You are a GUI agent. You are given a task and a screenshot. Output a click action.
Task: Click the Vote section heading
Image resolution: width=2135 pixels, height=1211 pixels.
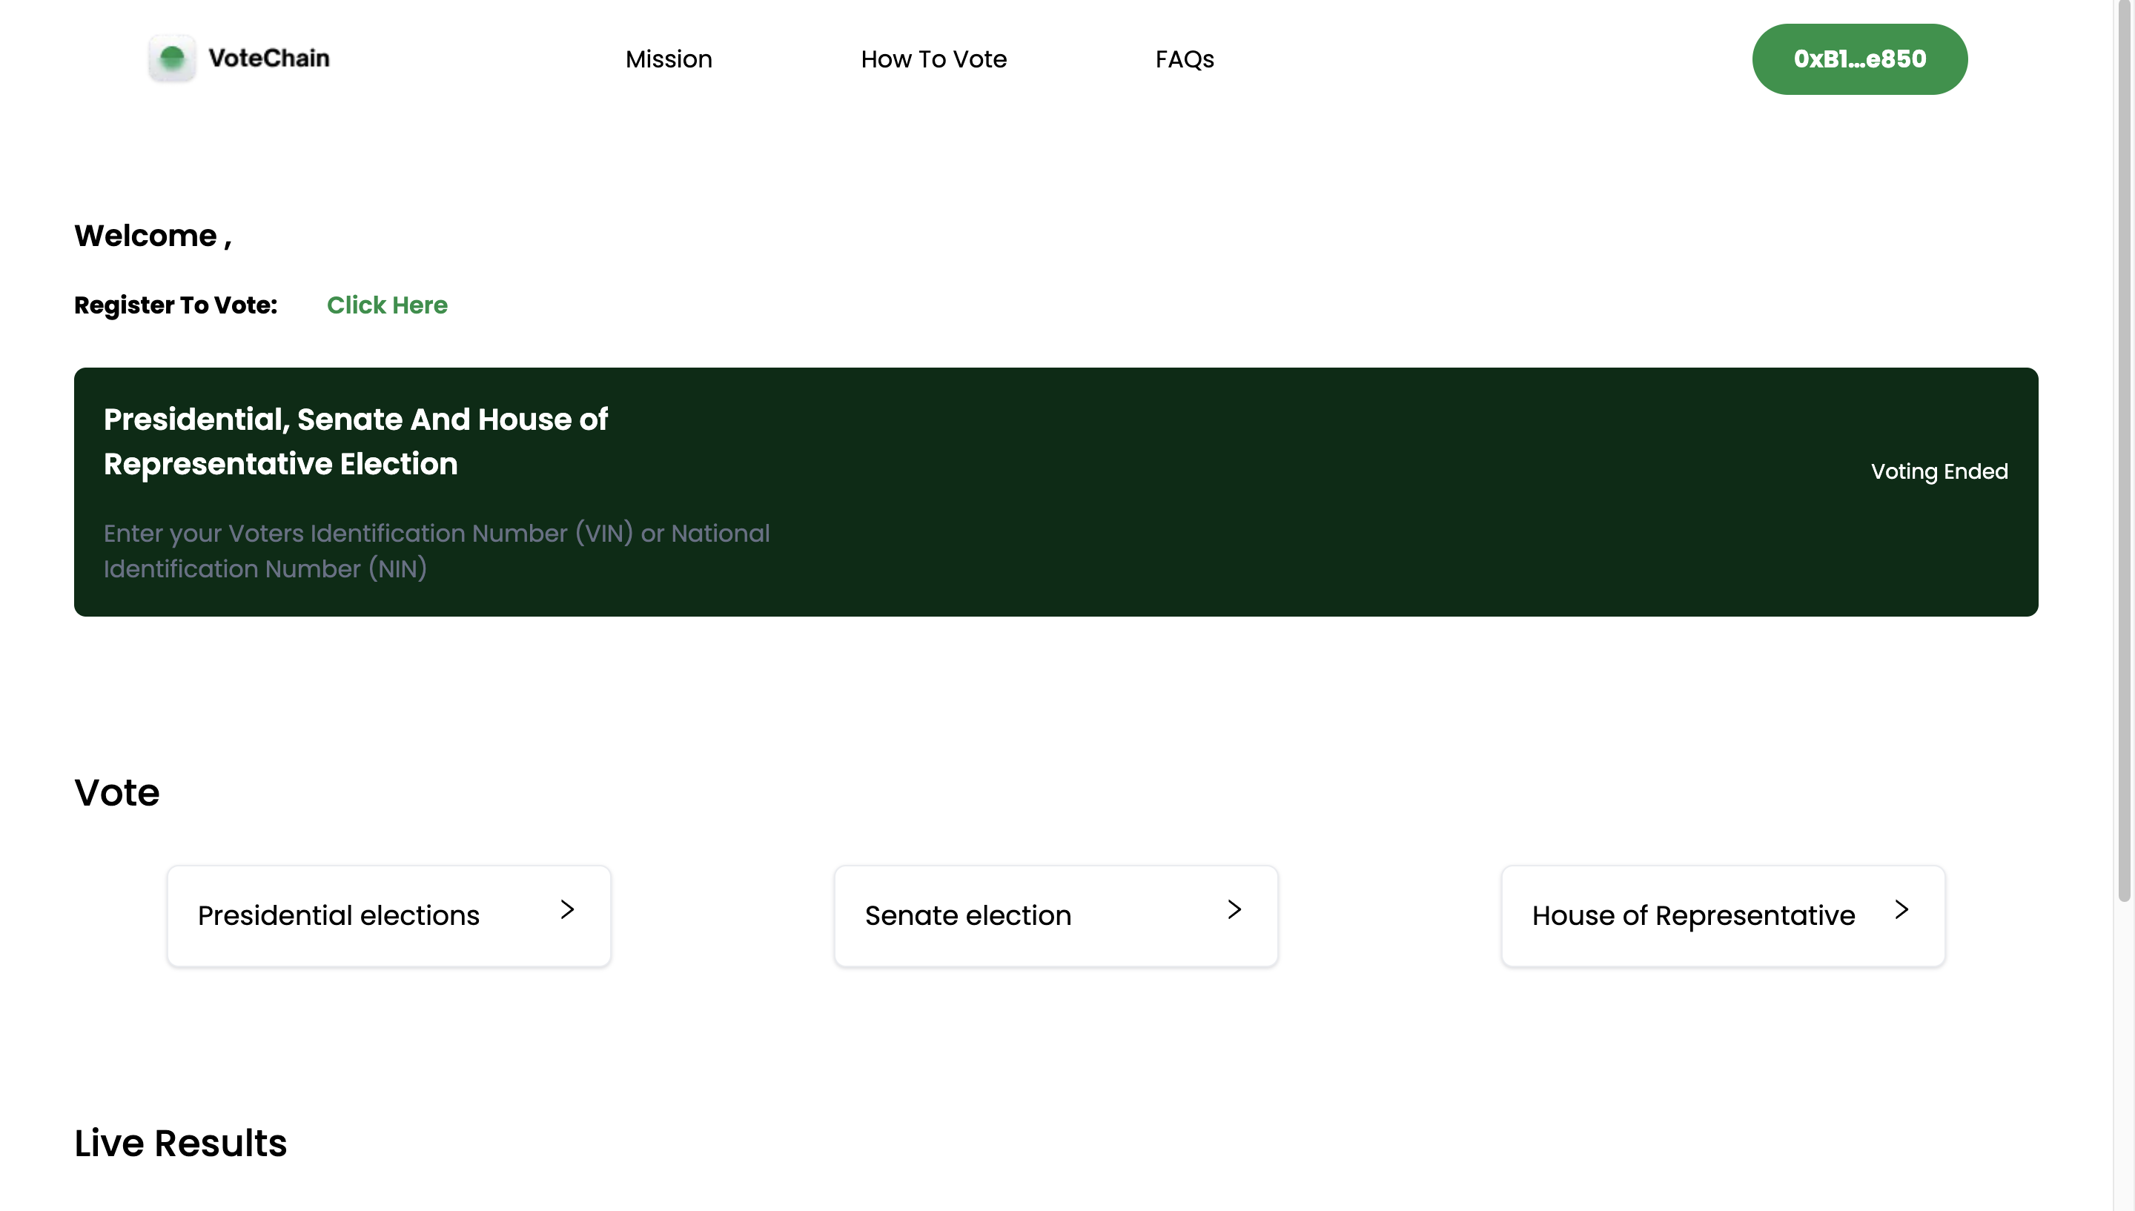(x=116, y=792)
